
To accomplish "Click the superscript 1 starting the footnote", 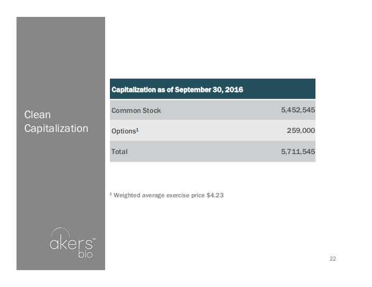I will click(x=110, y=194).
